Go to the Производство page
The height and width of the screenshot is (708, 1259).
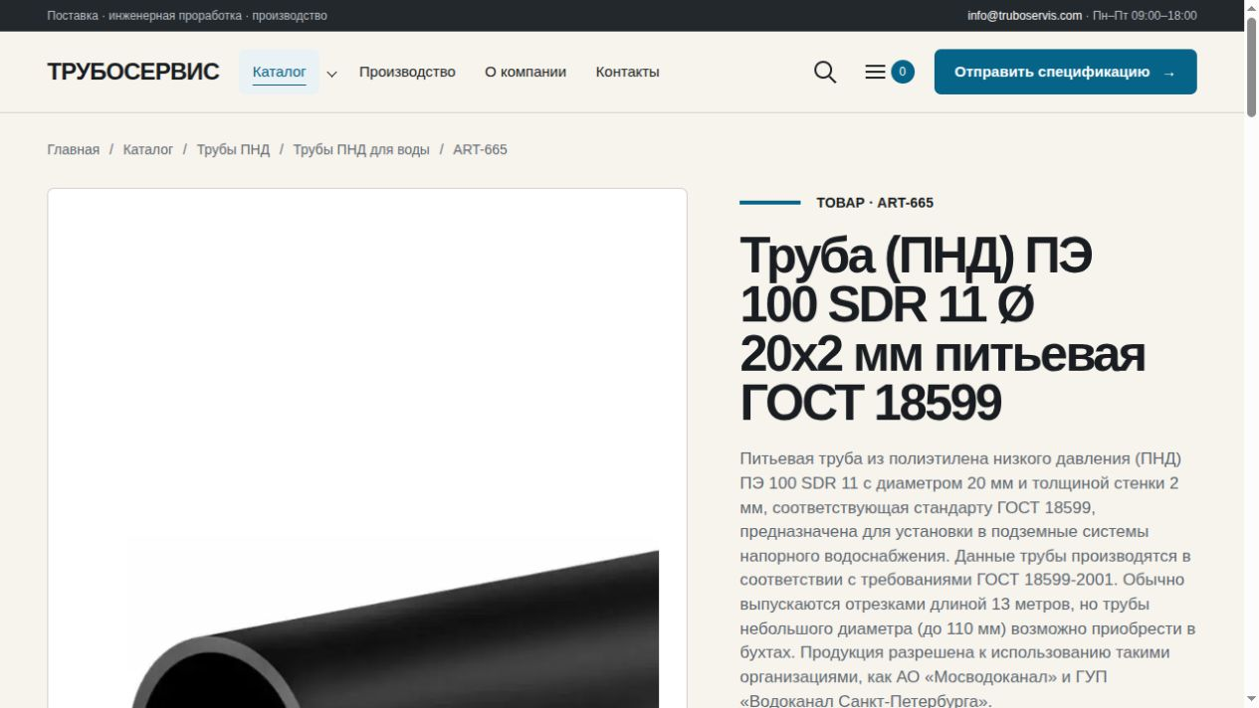407,72
